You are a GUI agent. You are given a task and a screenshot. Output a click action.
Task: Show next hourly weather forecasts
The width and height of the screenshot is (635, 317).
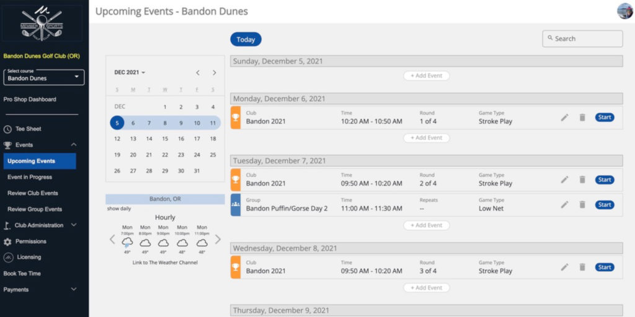(218, 240)
